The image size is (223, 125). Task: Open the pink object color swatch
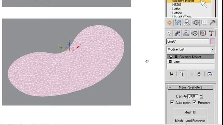coord(213,42)
